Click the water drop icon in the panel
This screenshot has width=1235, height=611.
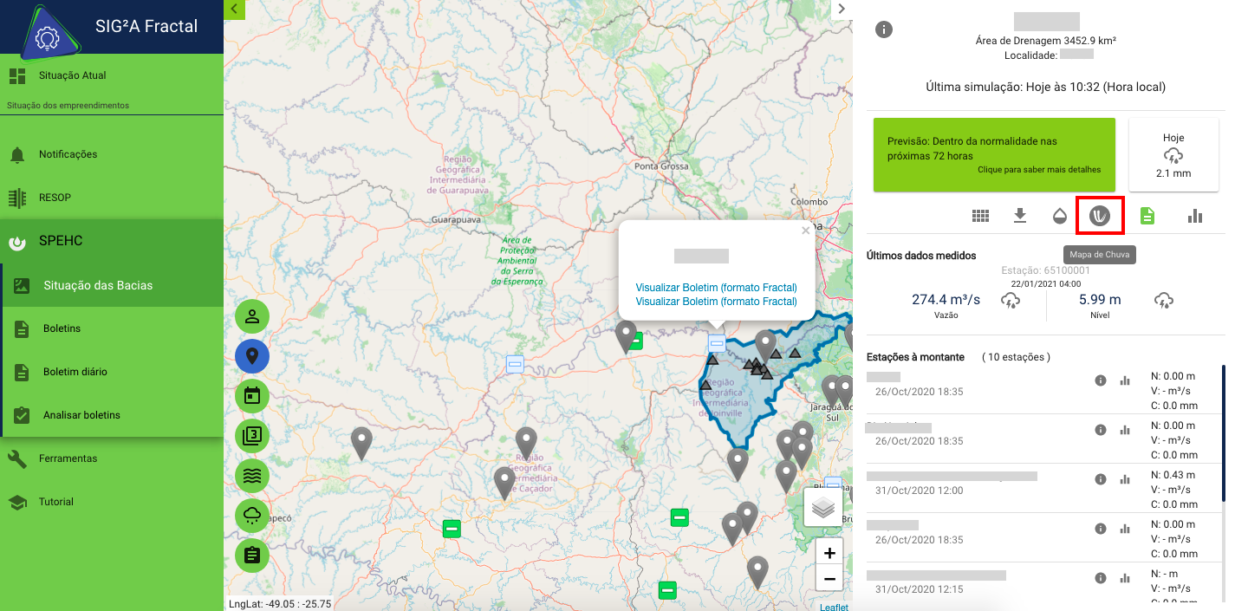coord(1060,215)
